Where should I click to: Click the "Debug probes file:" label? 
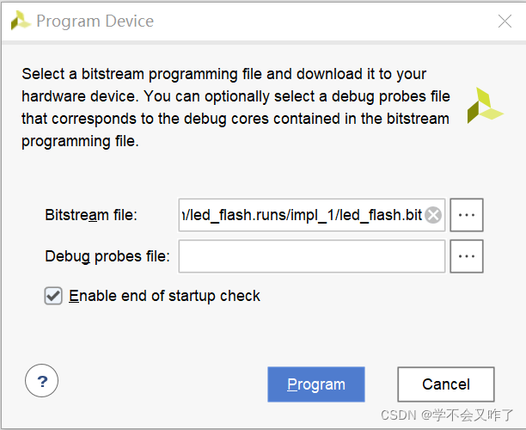point(107,256)
